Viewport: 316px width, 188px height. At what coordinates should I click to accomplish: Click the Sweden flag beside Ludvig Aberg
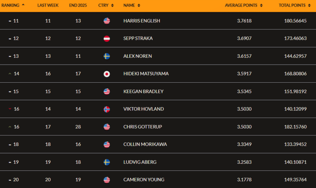coord(107,162)
